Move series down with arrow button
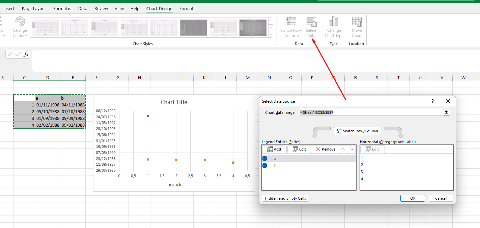Screen dimensions: 480x228 tap(352, 149)
